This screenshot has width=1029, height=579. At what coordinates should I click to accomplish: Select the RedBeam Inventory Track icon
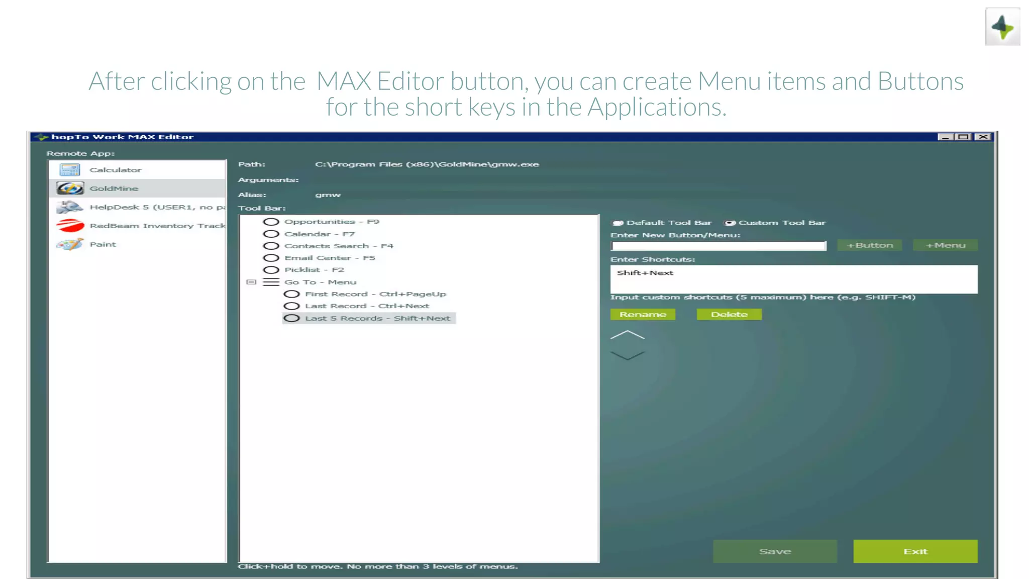[x=70, y=226]
